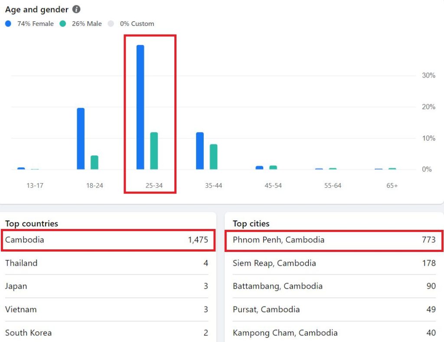This screenshot has width=444, height=342.
Task: Select the female bar for 45-54
Action: 259,168
